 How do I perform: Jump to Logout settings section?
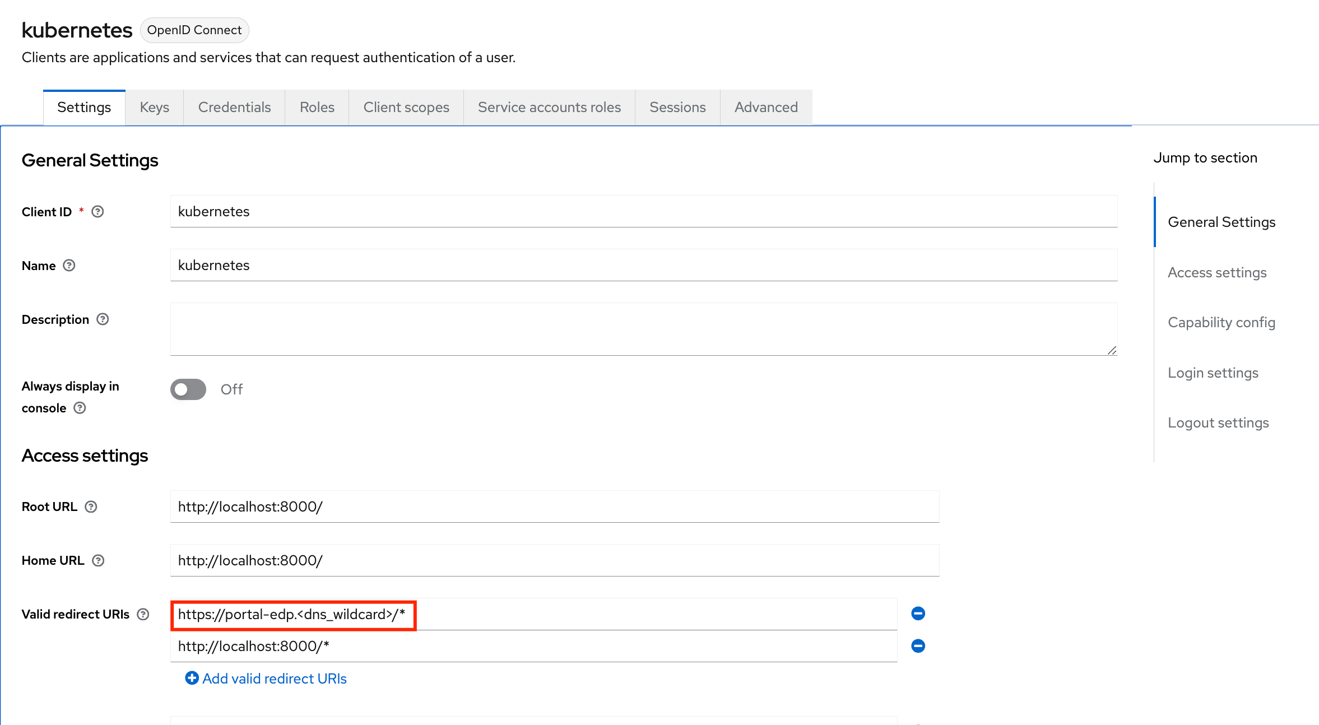1218,422
